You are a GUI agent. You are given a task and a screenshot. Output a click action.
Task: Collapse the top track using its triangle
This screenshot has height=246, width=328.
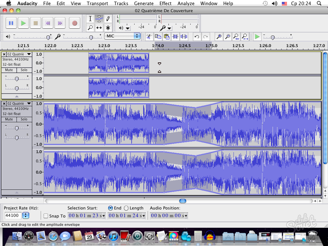(17, 96)
